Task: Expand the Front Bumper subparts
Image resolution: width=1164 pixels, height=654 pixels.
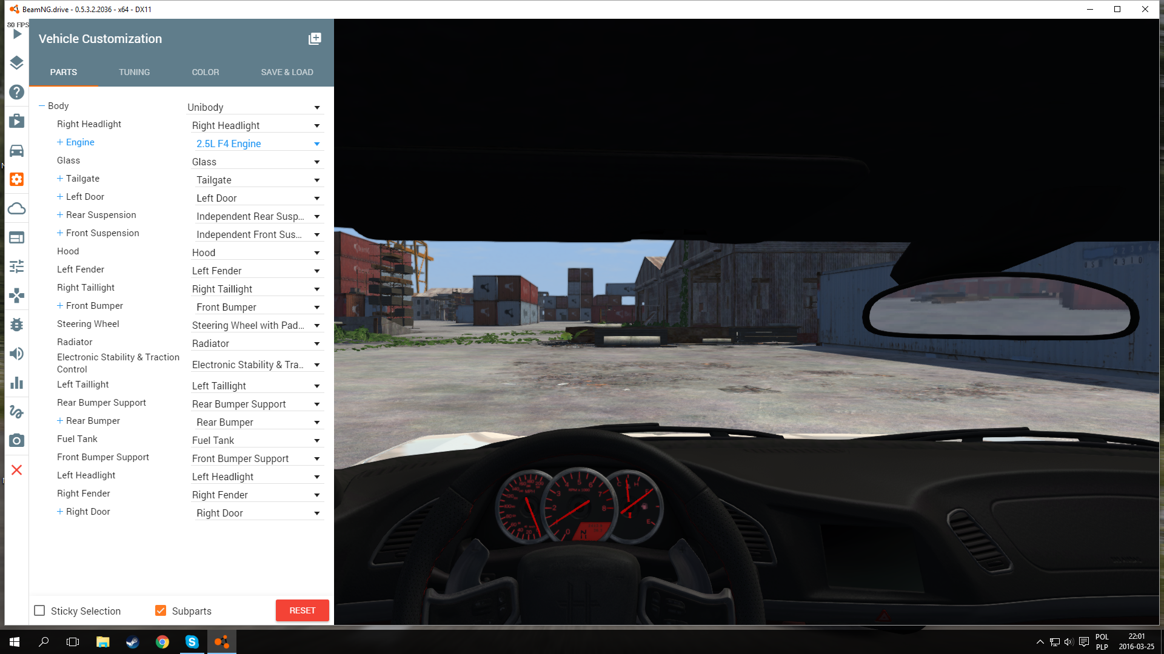Action: [60, 306]
